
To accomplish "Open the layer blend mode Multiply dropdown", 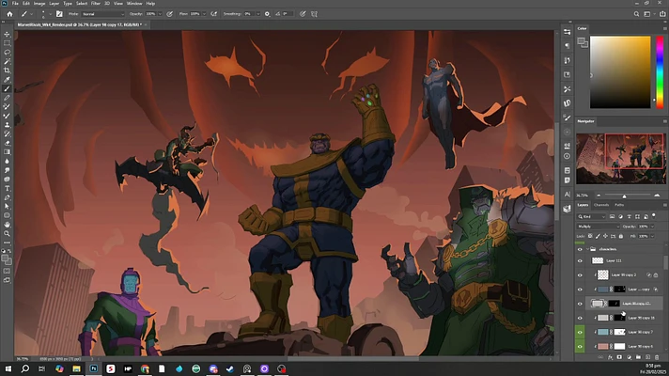I will [x=598, y=227].
